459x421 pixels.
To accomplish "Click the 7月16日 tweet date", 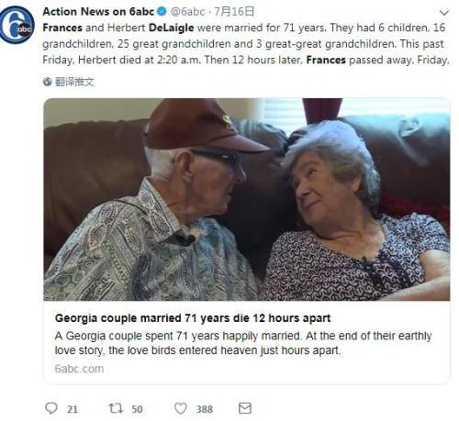I will [234, 12].
